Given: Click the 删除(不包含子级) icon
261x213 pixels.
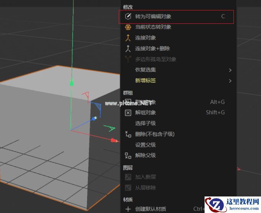Looking at the screenshot, I should pyautogui.click(x=128, y=134).
